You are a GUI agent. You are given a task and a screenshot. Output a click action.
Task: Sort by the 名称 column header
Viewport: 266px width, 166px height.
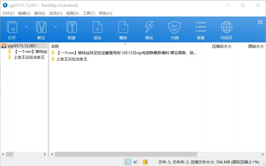[x=55, y=46]
